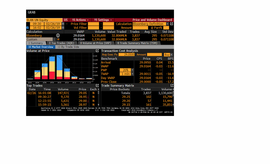Switch to Top Trades (AQR) tab
Viewport: 270px width, 164px height.
[x=61, y=43]
